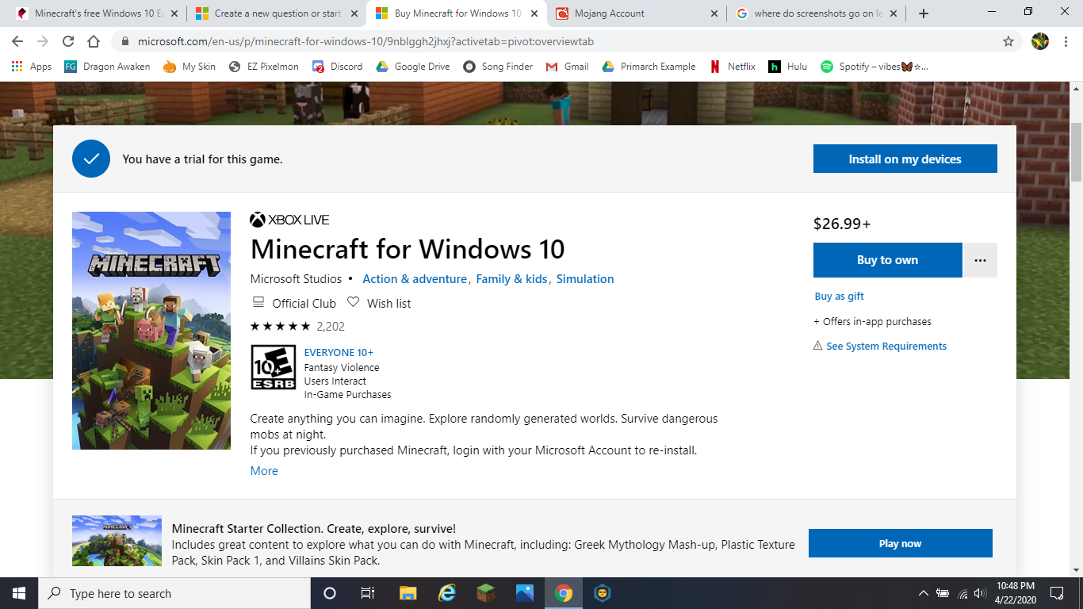Click the Minecraft box art image
The width and height of the screenshot is (1083, 609).
(x=151, y=331)
